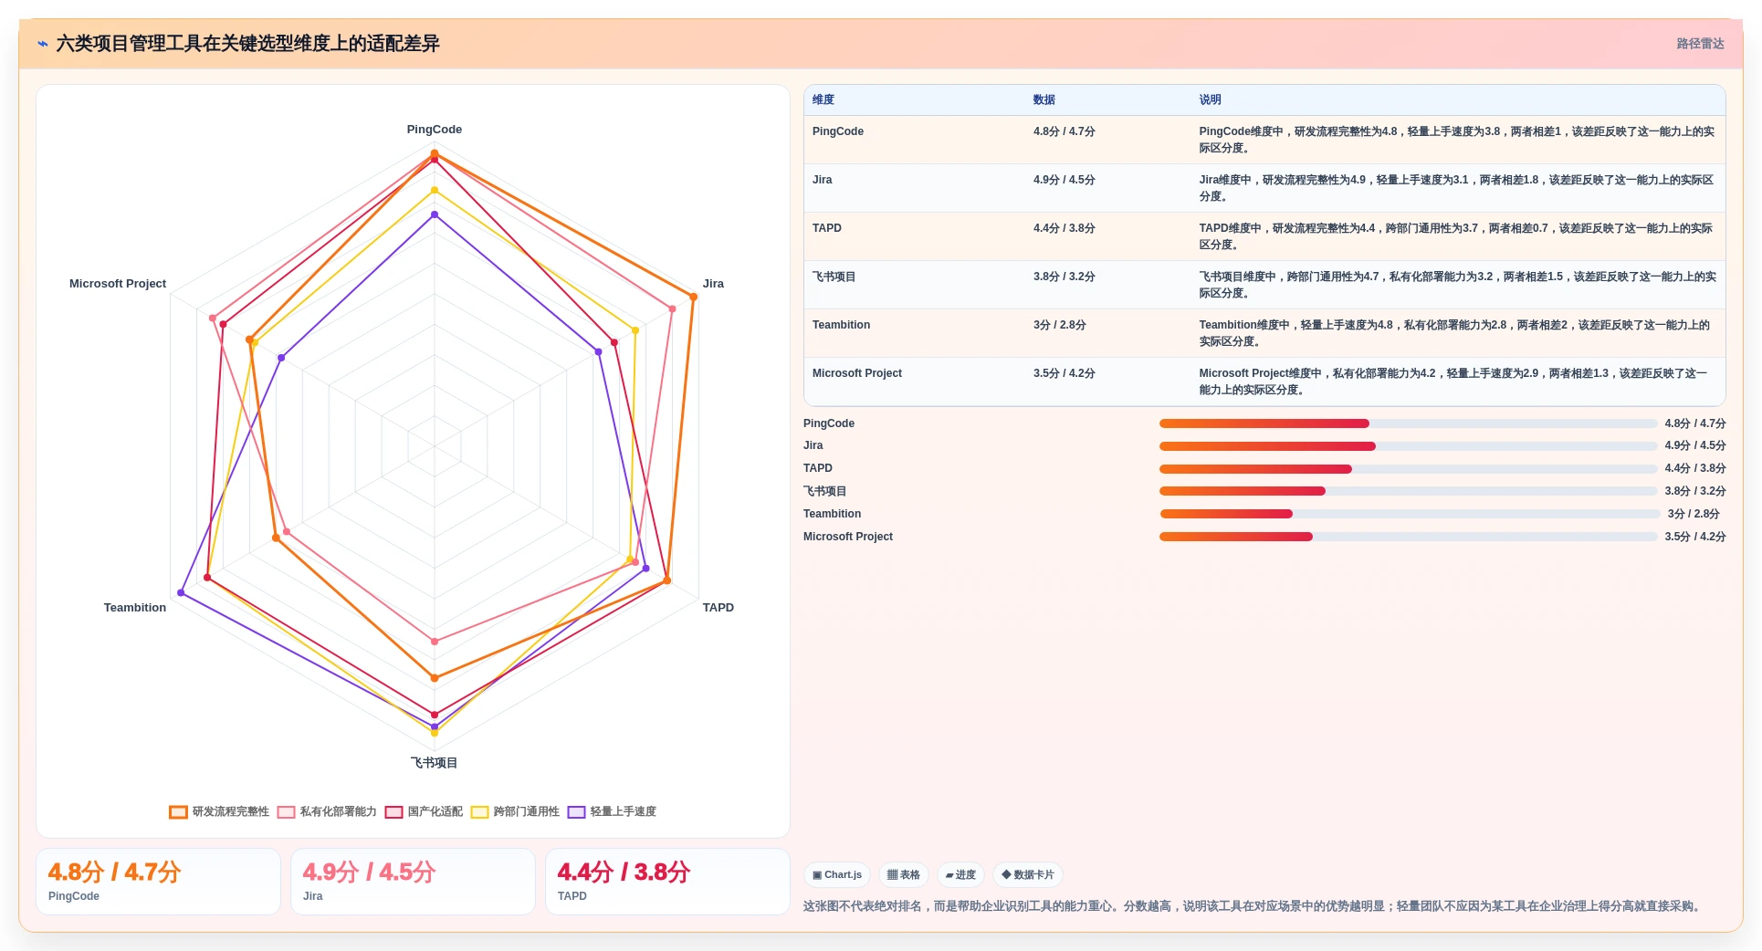Screen dimensions: 1762x951
Task: Click the TAPD axis label on radar
Action: tap(718, 608)
